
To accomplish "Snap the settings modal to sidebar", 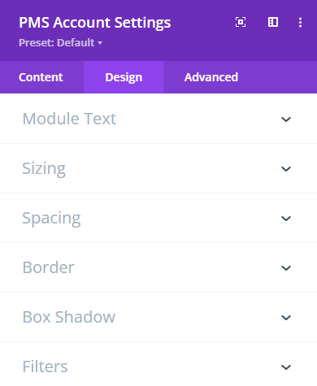I will [273, 22].
